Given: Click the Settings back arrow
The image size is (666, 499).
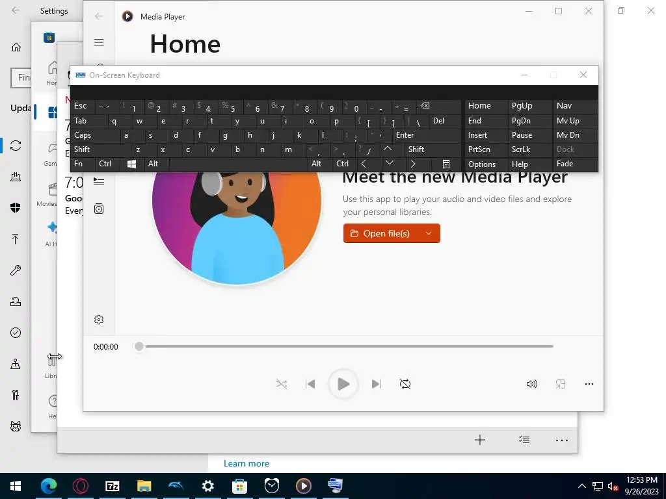Looking at the screenshot, I should coord(16,10).
